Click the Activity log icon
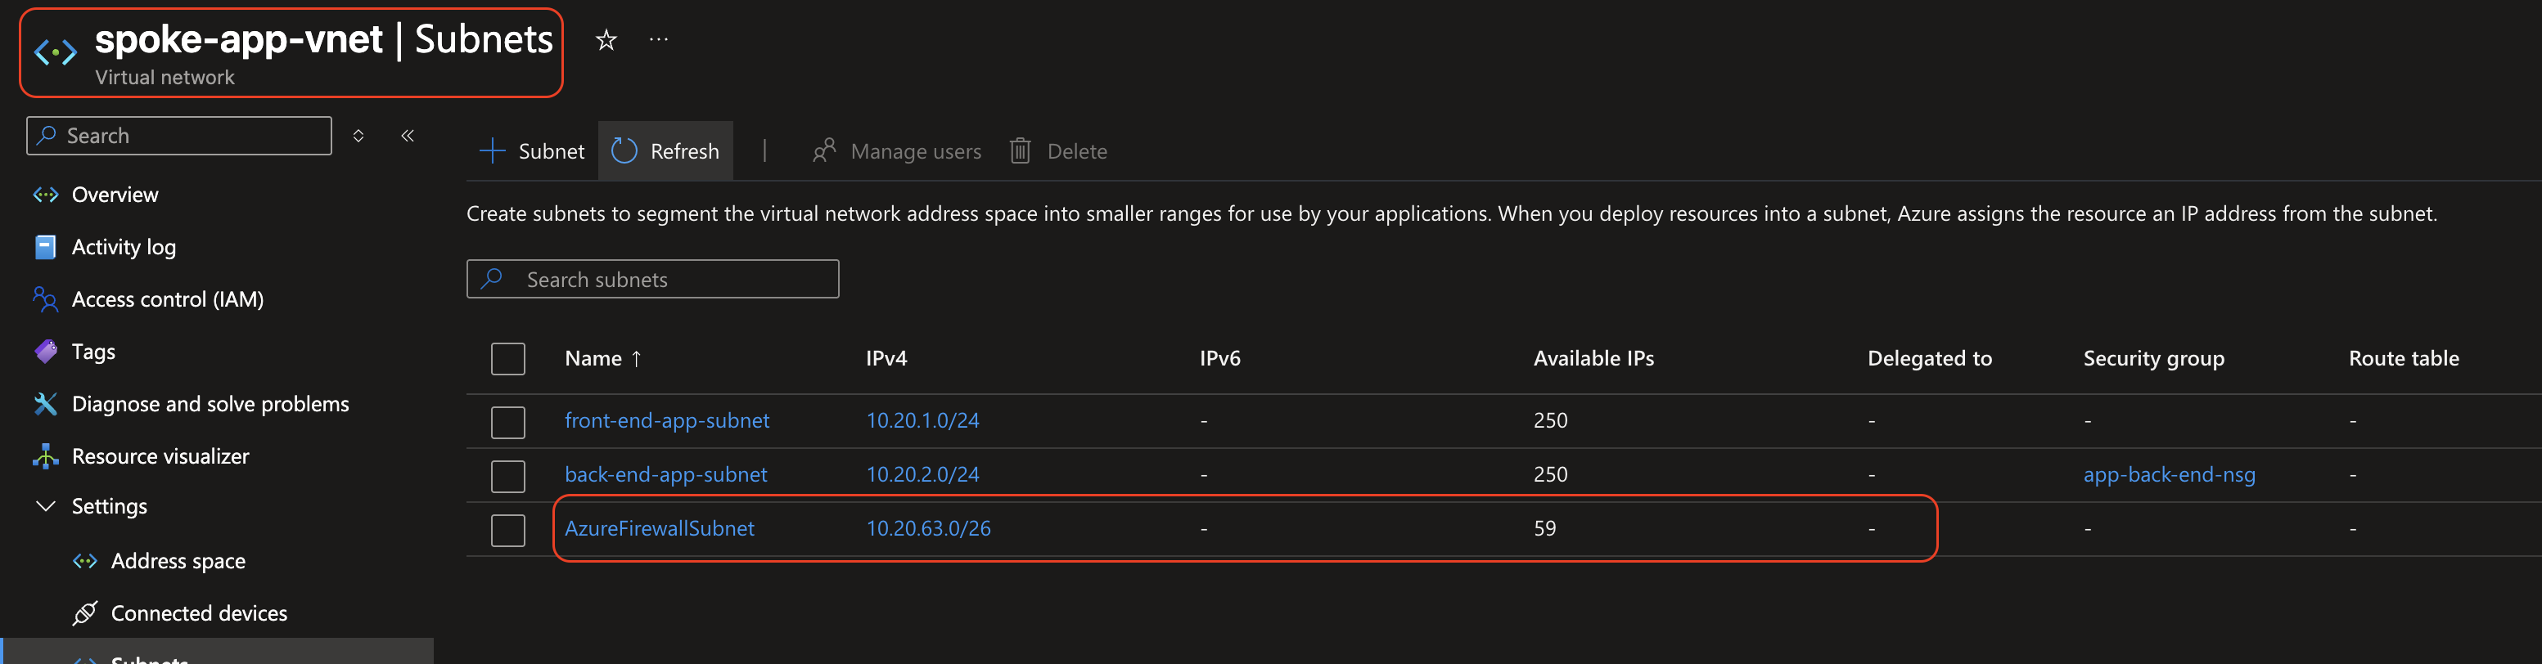 pos(45,247)
